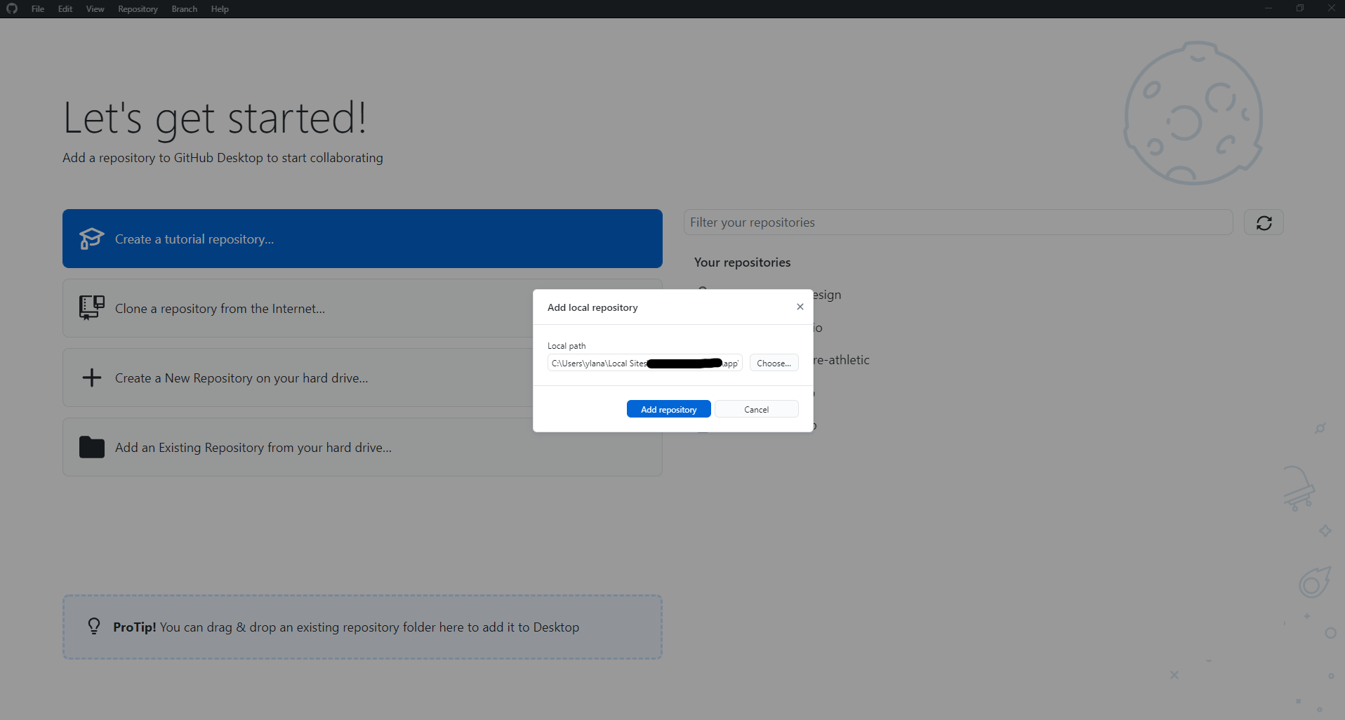Select the repository ending in 'esign'
The height and width of the screenshot is (720, 1345).
pyautogui.click(x=828, y=295)
